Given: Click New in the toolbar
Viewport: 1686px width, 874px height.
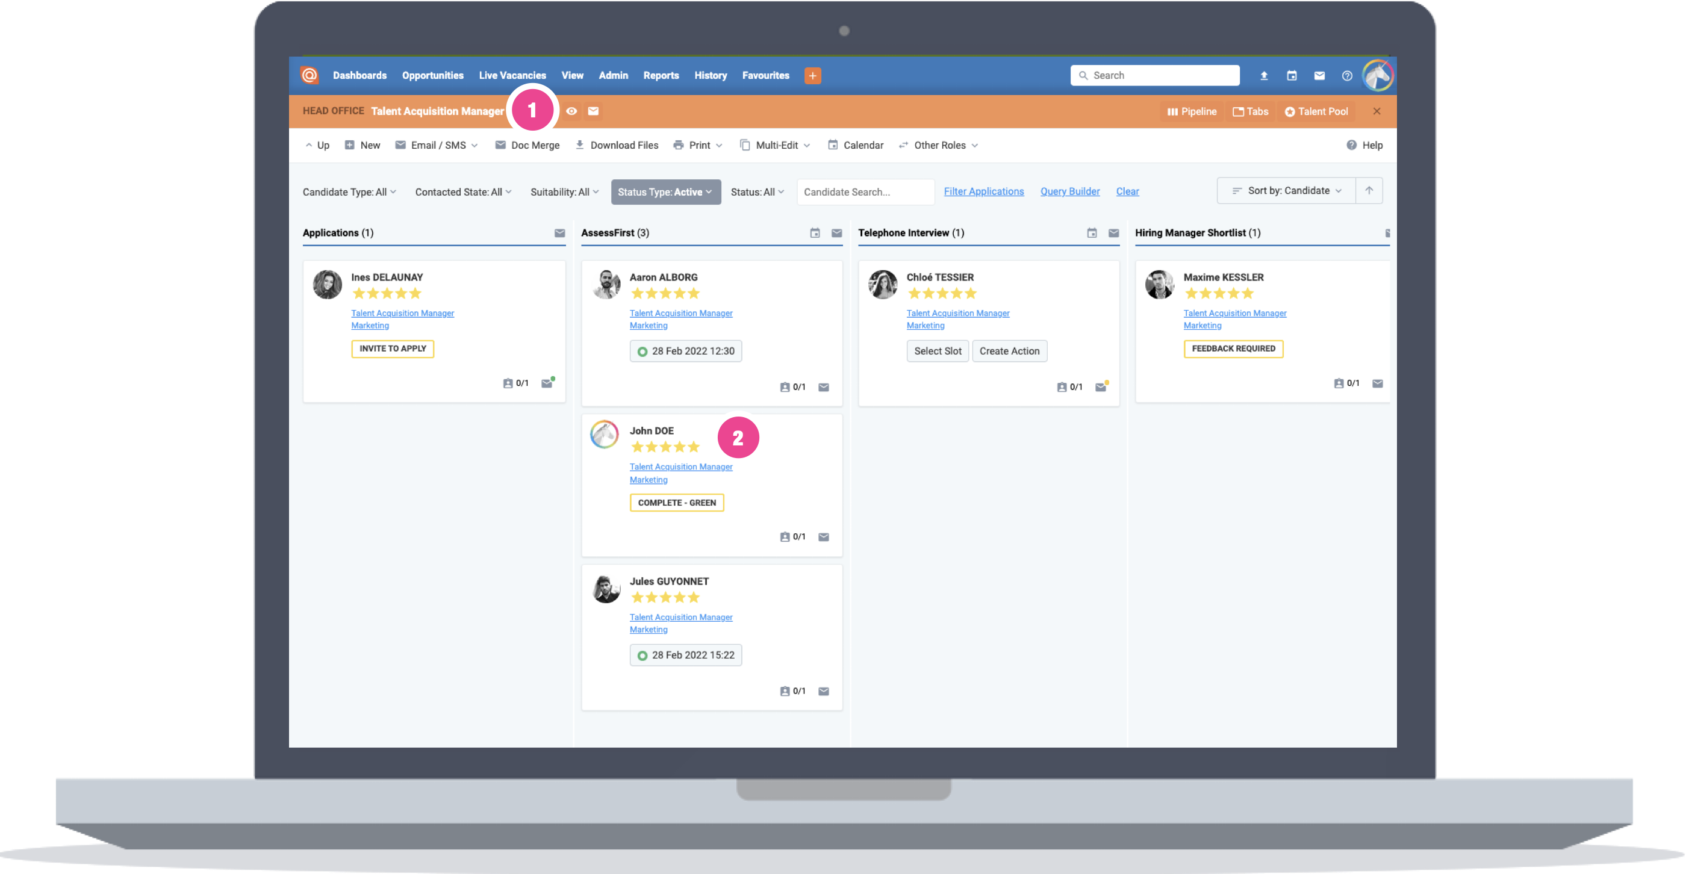Looking at the screenshot, I should click(362, 145).
